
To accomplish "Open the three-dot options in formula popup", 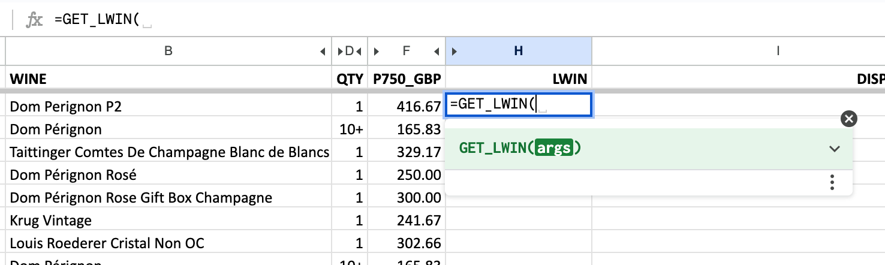I will pyautogui.click(x=832, y=182).
